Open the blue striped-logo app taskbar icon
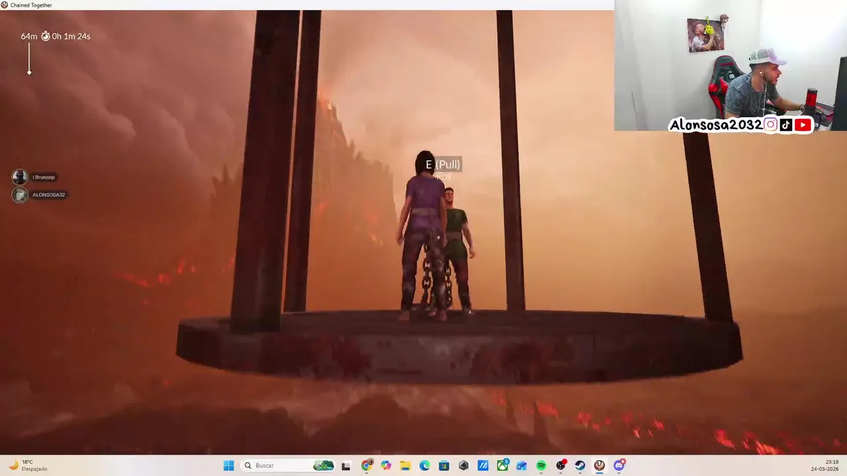This screenshot has height=476, width=847. (x=483, y=465)
